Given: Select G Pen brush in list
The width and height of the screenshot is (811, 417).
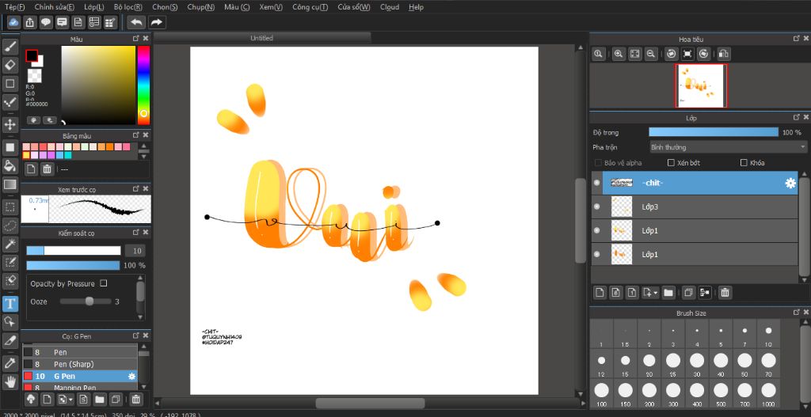Looking at the screenshot, I should (80, 376).
